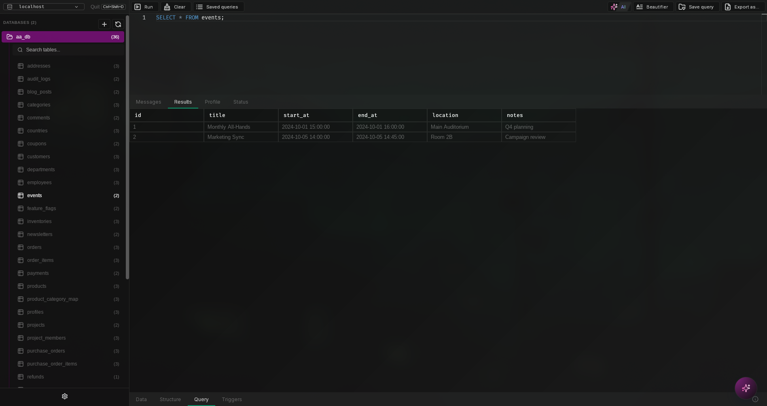Click the Search tables input field
The height and width of the screenshot is (406, 767).
[x=69, y=50]
